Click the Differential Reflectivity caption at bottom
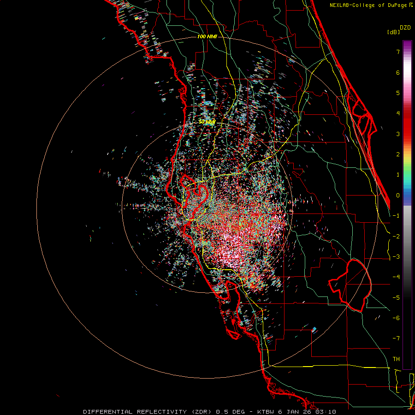Image resolution: width=415 pixels, height=415 pixels. pyautogui.click(x=210, y=412)
